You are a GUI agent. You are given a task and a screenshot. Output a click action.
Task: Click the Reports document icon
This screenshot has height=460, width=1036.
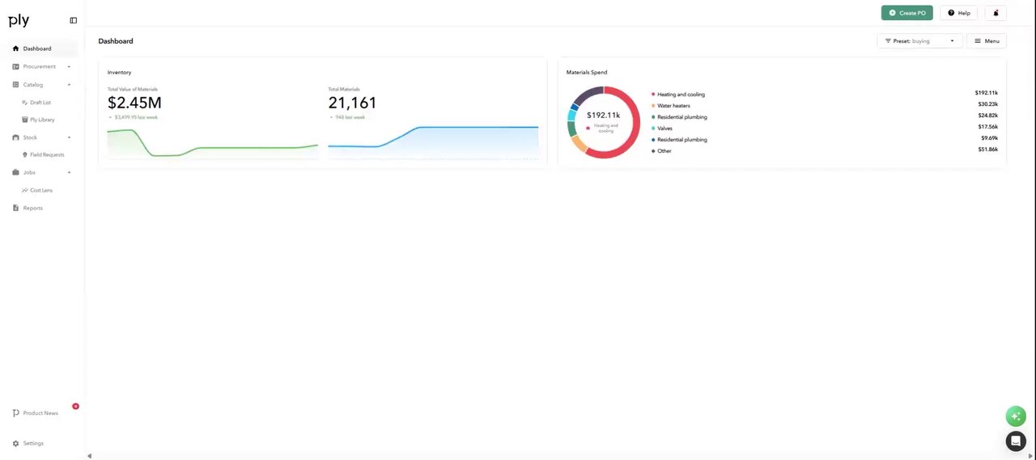point(15,208)
